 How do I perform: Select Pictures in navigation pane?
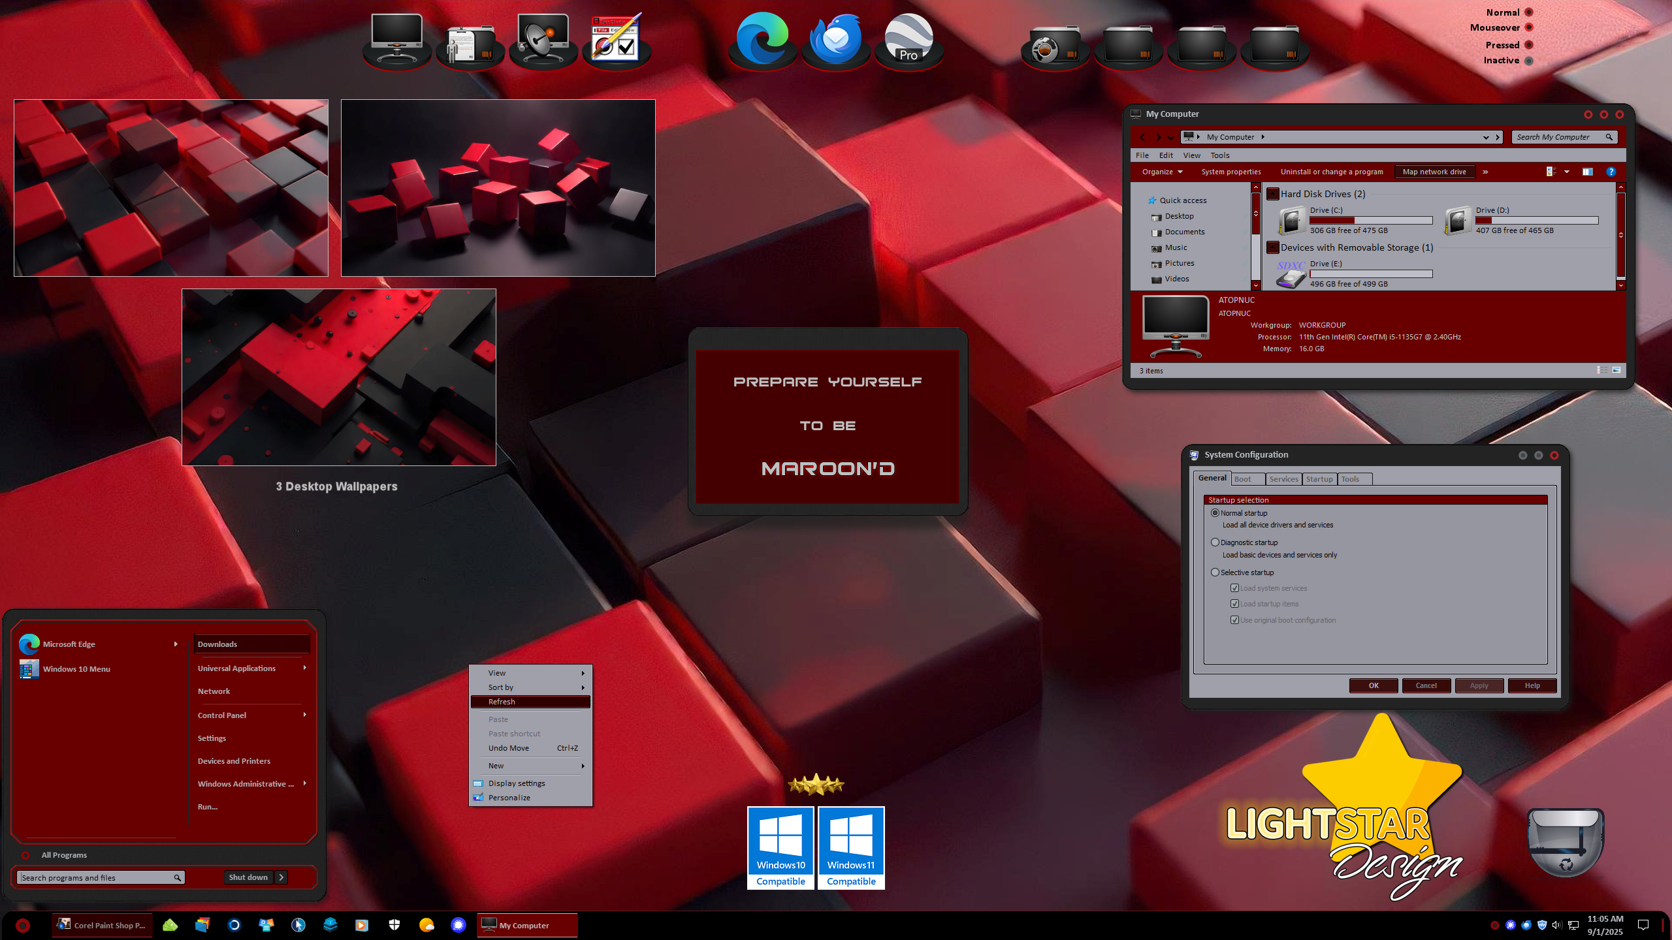click(1180, 263)
